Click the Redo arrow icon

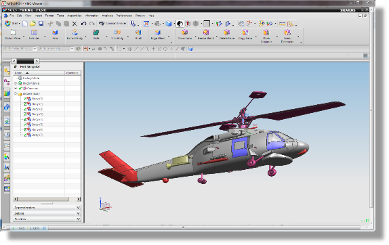(x=92, y=24)
